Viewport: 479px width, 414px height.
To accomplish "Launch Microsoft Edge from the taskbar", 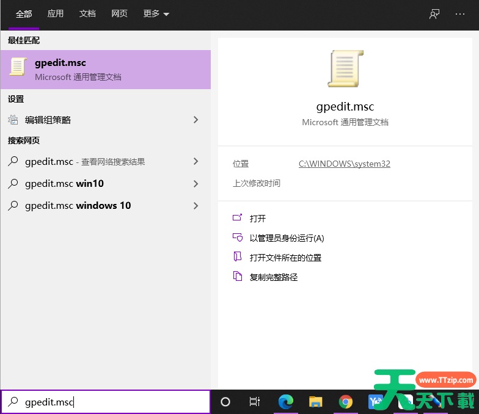I will pyautogui.click(x=285, y=402).
